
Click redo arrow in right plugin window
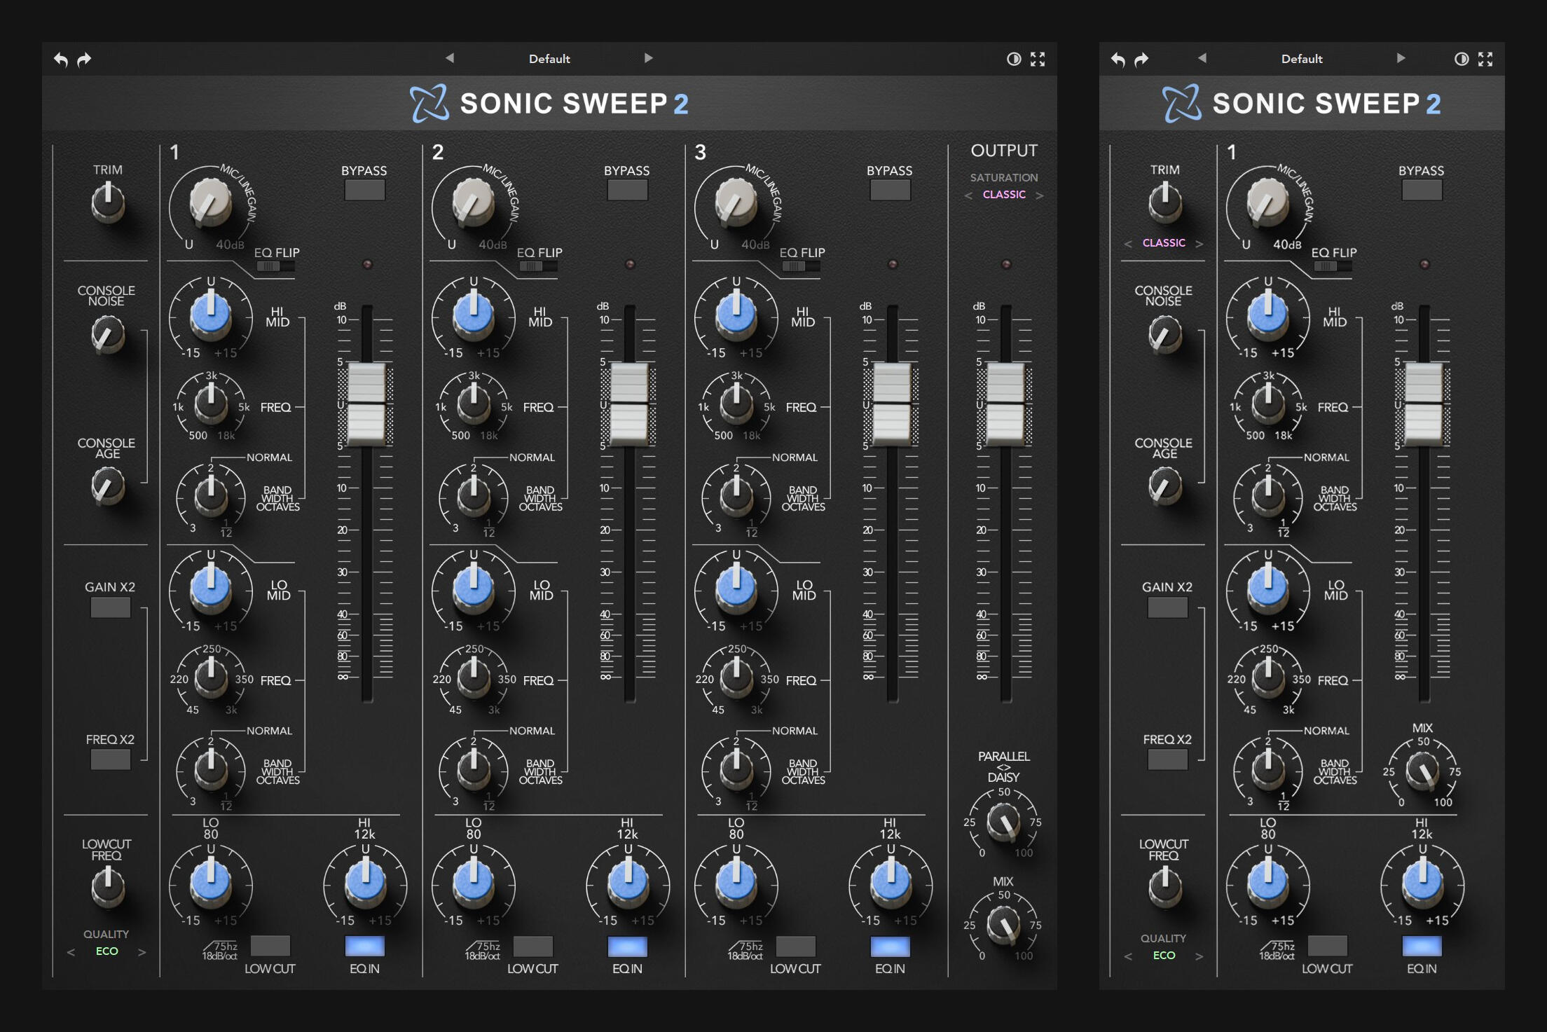point(1141,60)
